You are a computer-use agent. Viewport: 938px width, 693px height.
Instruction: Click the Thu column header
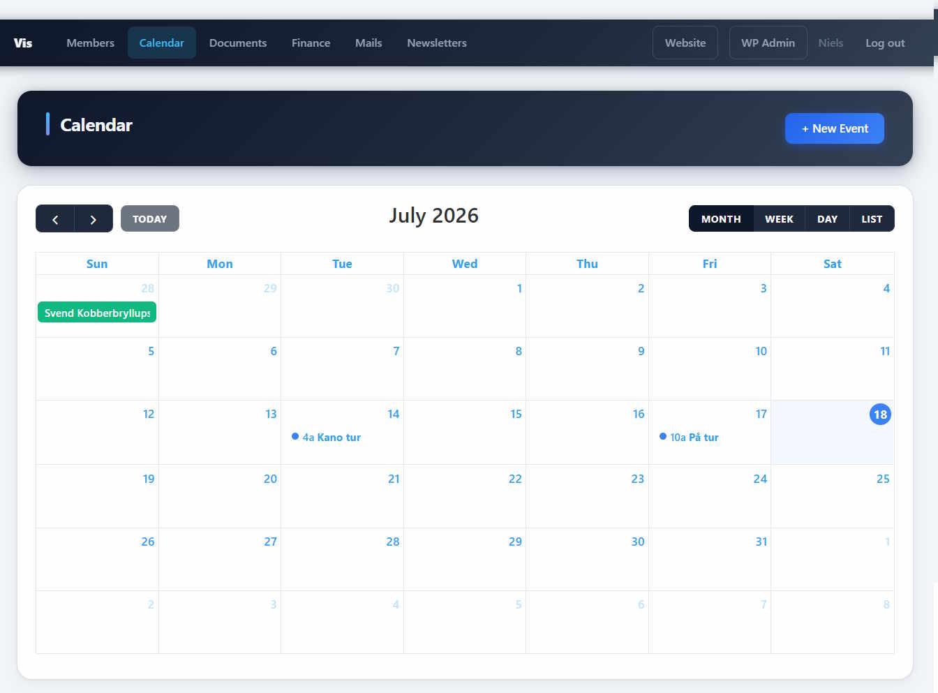(587, 264)
